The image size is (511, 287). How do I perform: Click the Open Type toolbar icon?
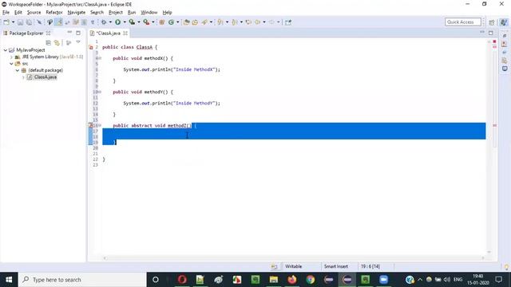pyautogui.click(x=186, y=22)
